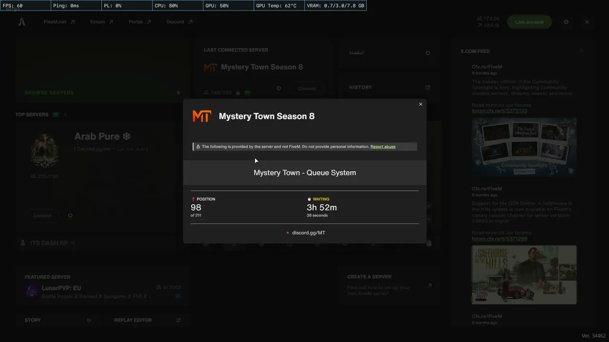609x342 pixels.
Task: Open the CREATE A SERVER tile
Action: coord(390,286)
